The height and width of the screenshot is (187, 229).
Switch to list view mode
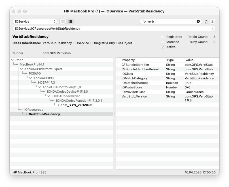pos(63,21)
